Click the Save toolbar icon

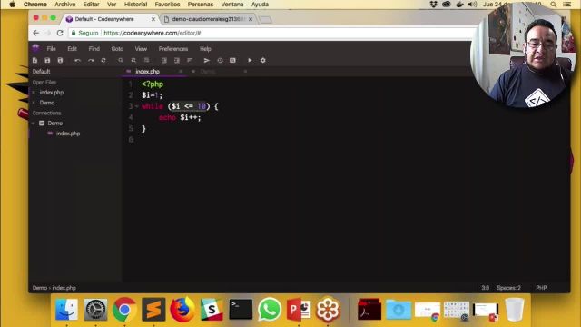pos(47,61)
